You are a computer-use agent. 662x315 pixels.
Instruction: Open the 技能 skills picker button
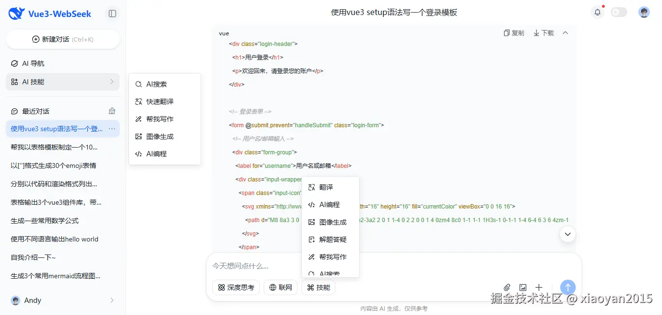pyautogui.click(x=318, y=287)
